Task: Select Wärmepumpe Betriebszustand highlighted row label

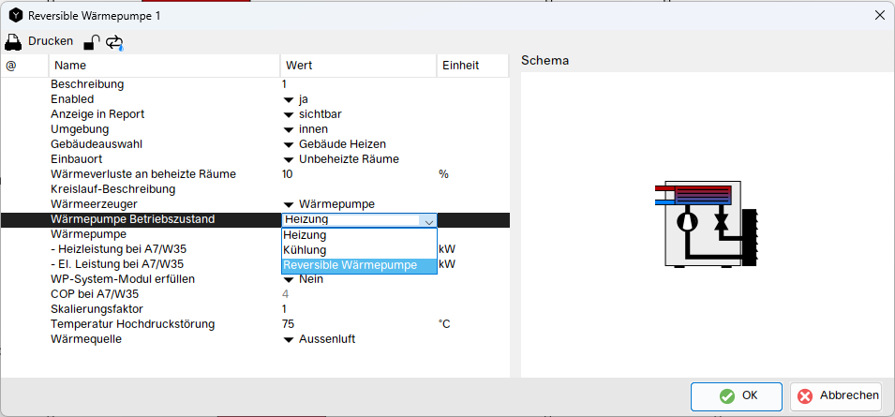Action: [133, 219]
